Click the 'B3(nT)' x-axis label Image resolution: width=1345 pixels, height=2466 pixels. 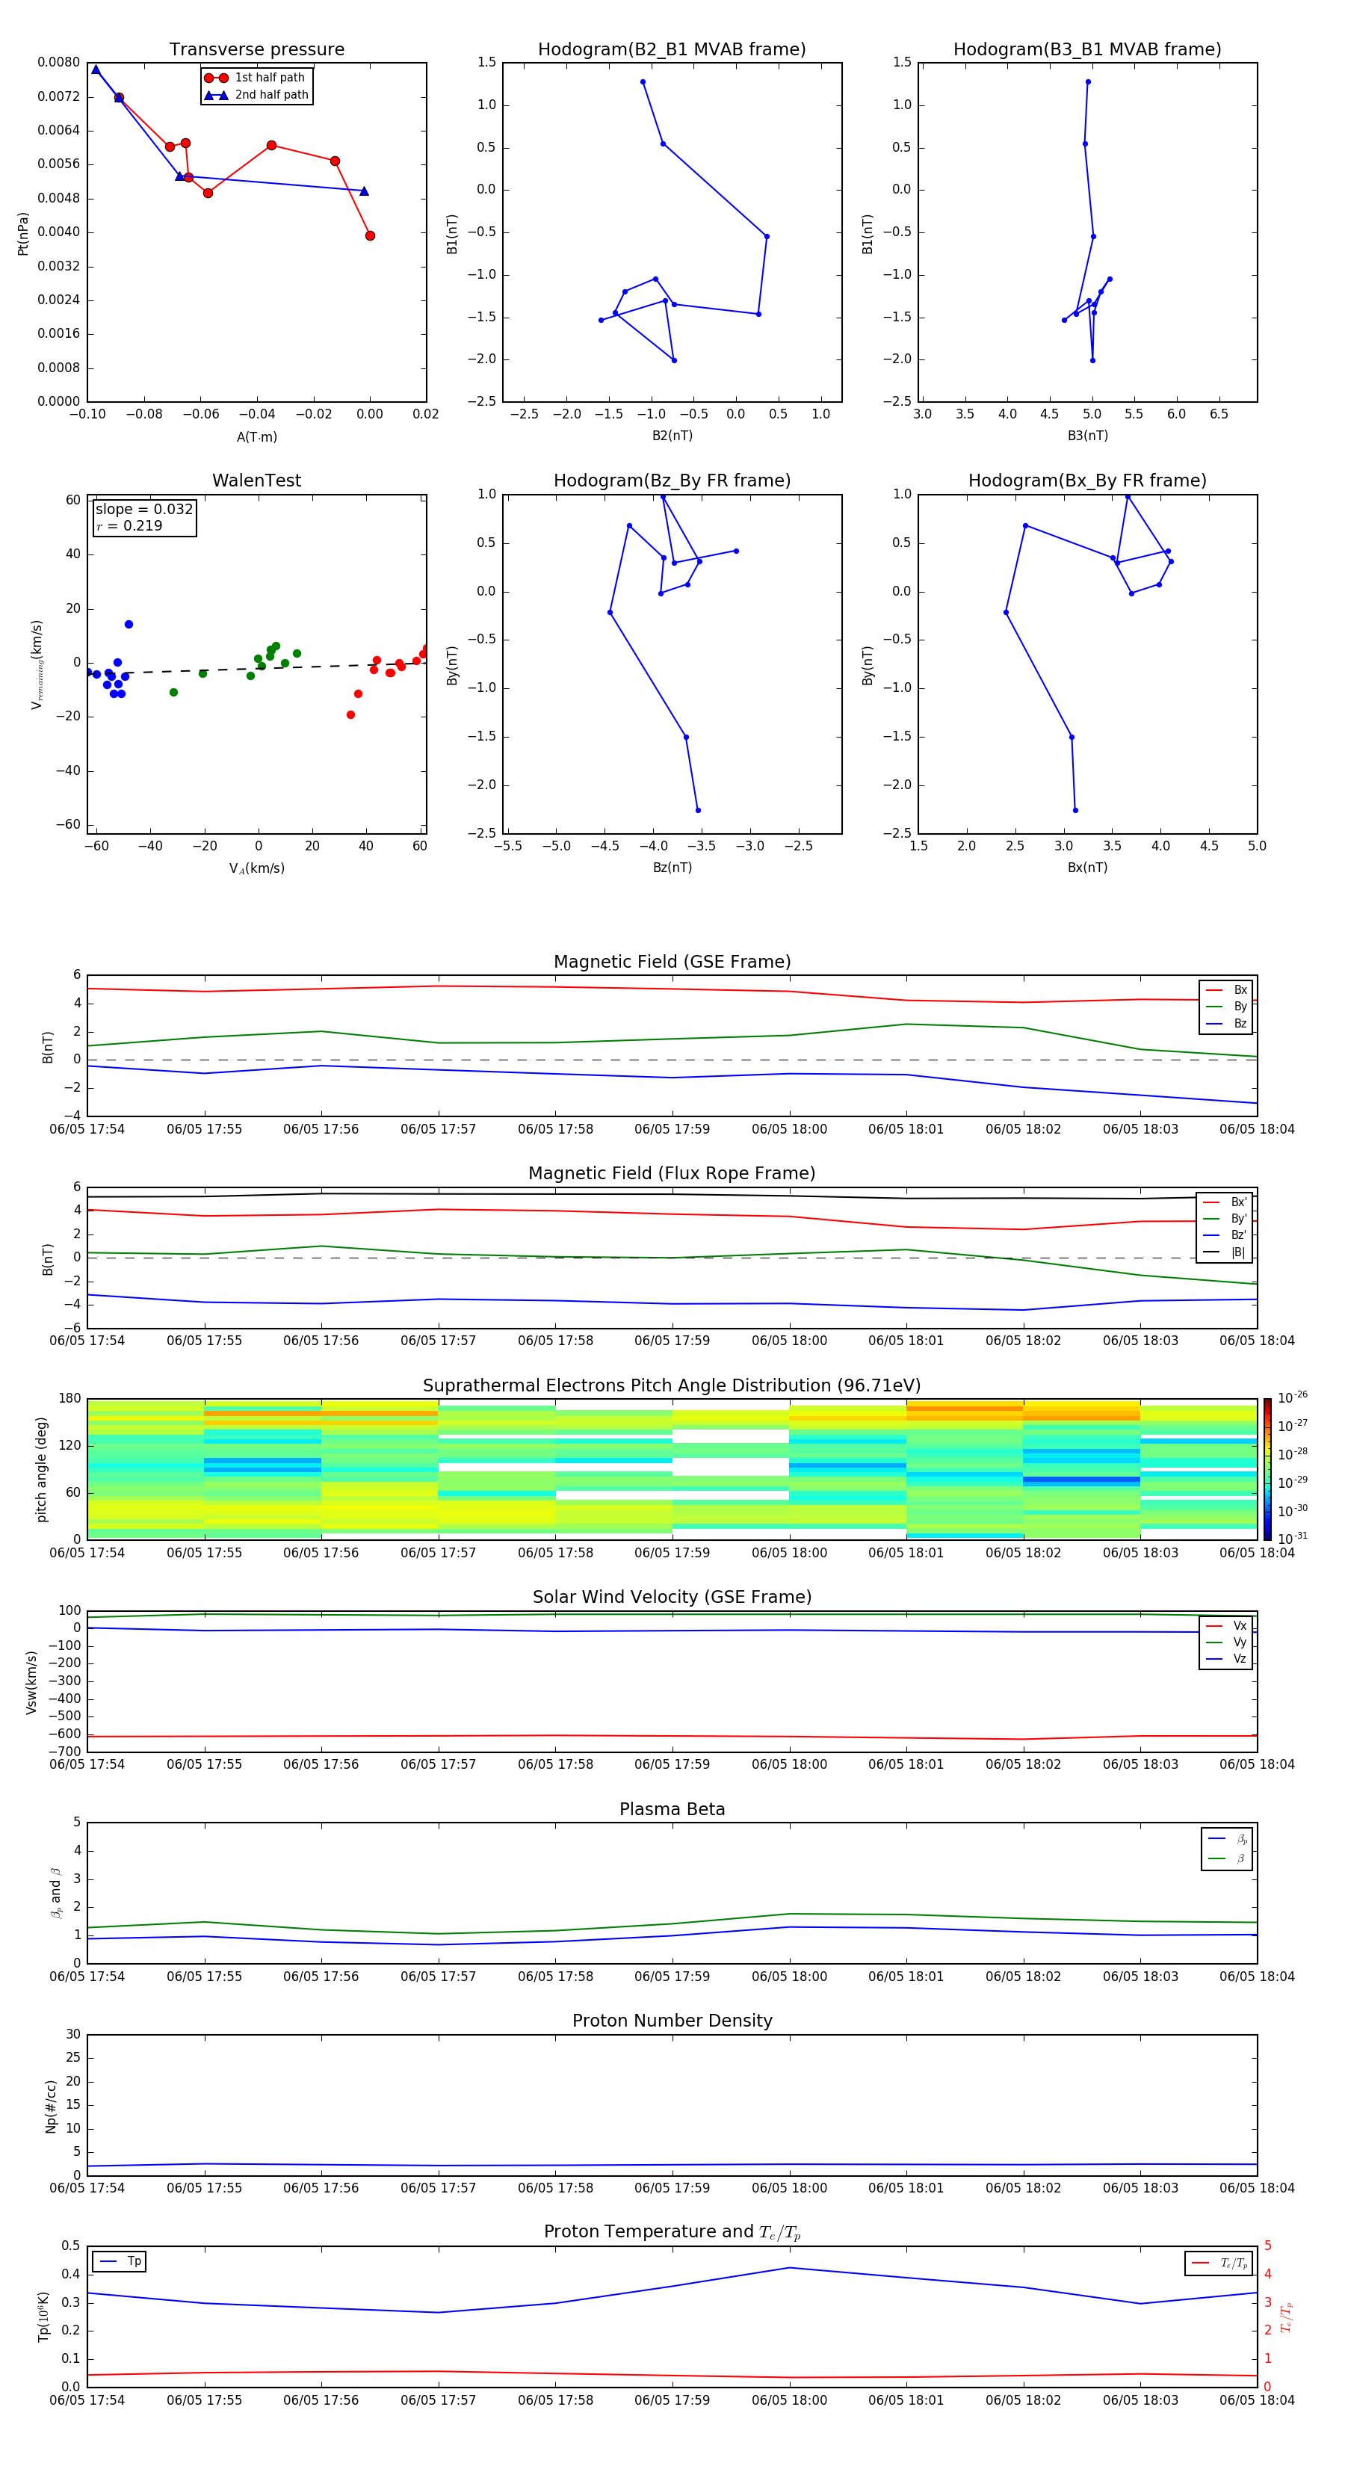[1087, 436]
